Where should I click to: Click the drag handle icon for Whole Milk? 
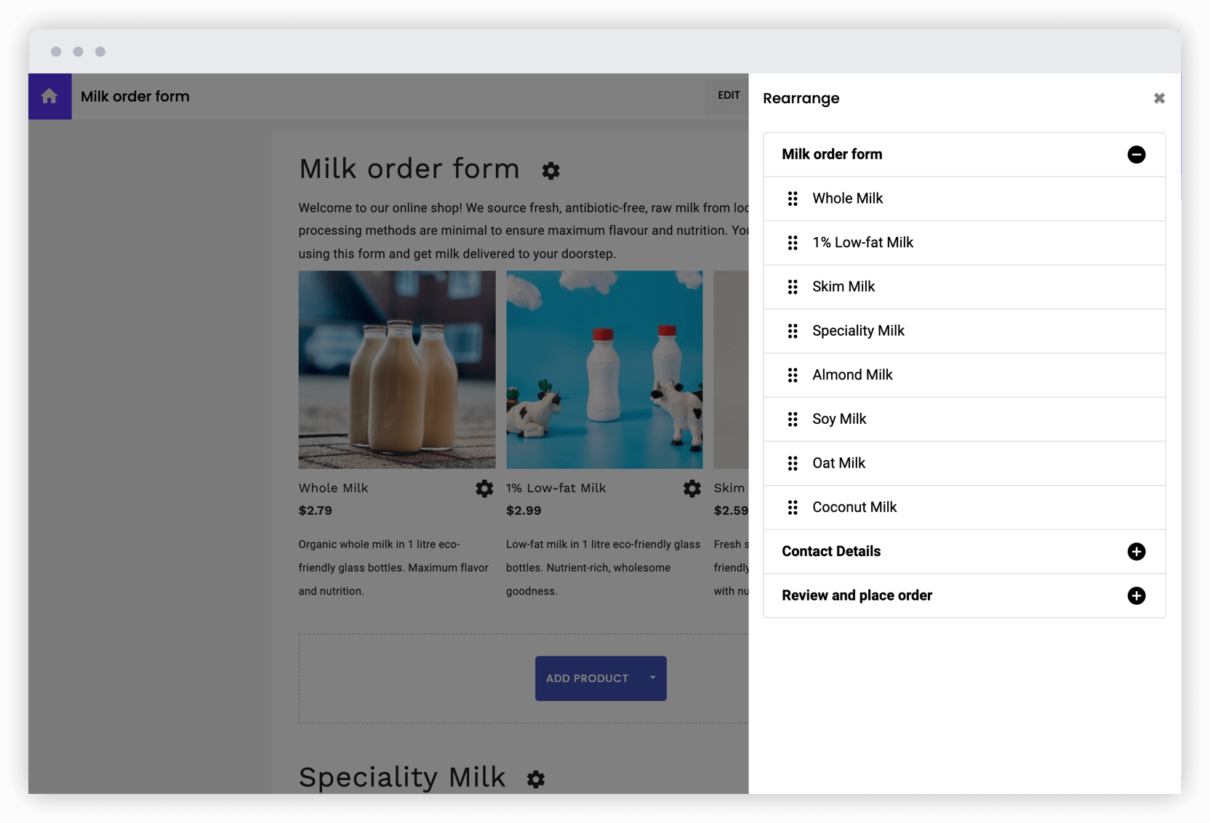click(x=793, y=198)
